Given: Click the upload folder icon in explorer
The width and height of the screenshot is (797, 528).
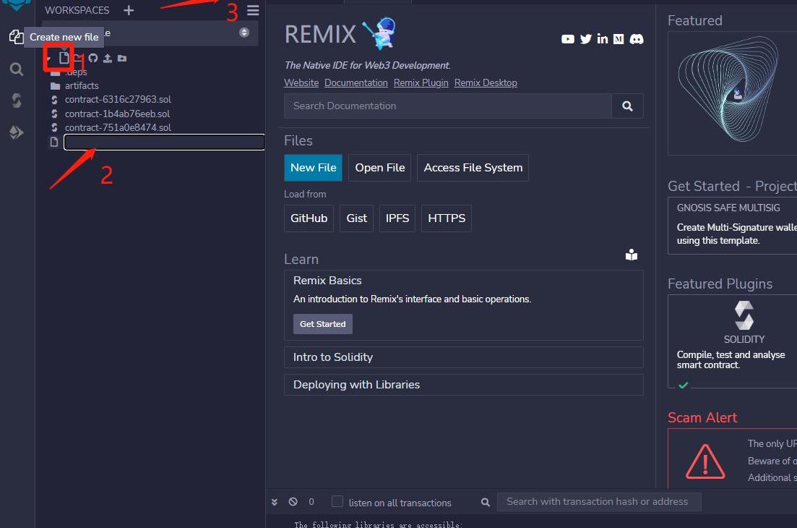Looking at the screenshot, I should [122, 58].
